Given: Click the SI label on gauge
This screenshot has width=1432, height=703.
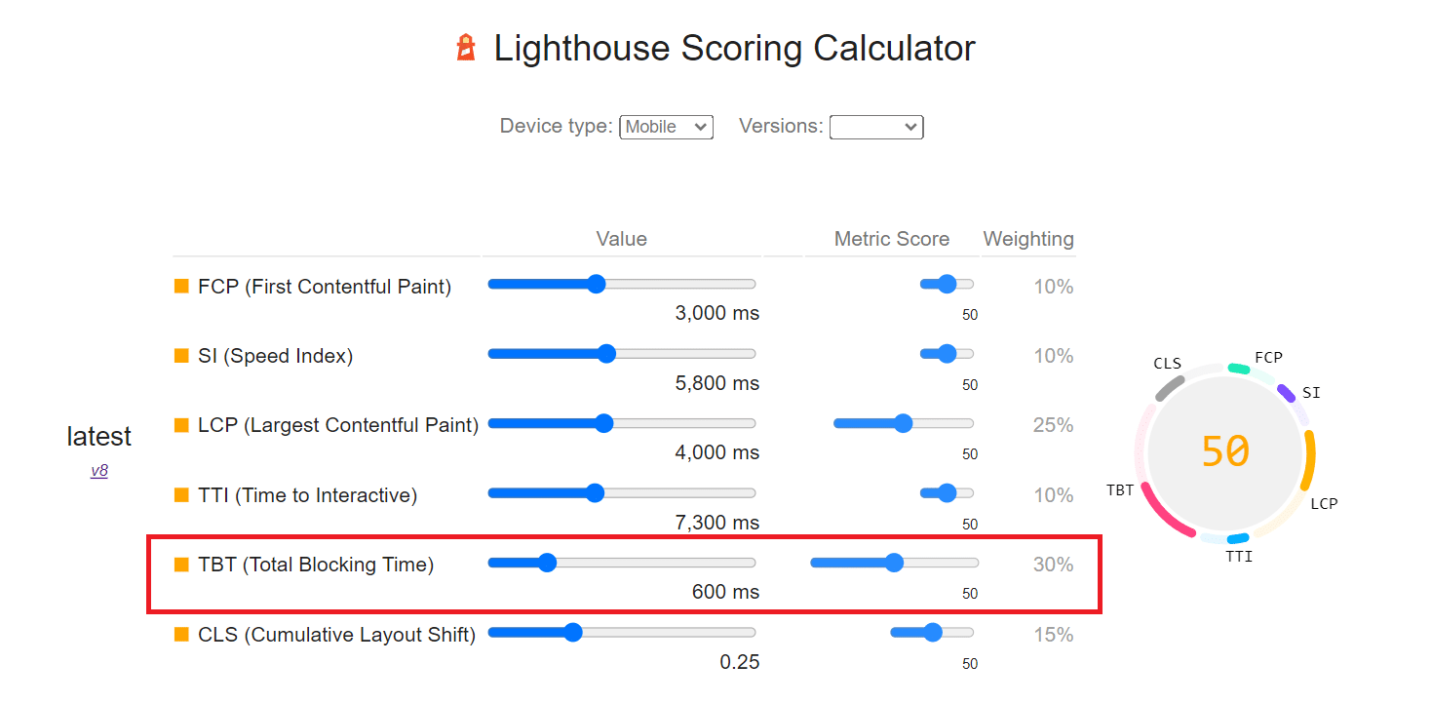Looking at the screenshot, I should [1311, 393].
